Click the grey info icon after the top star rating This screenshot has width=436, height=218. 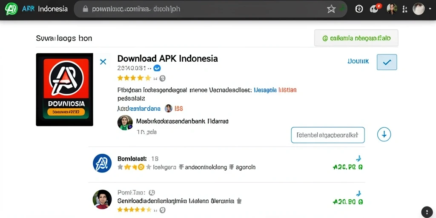[x=162, y=78]
